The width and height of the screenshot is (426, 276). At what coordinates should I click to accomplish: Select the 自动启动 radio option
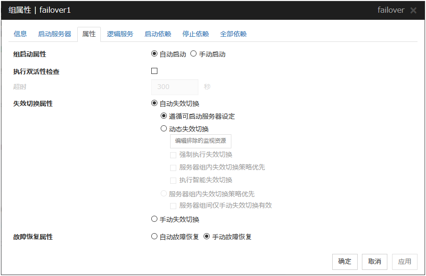click(154, 54)
